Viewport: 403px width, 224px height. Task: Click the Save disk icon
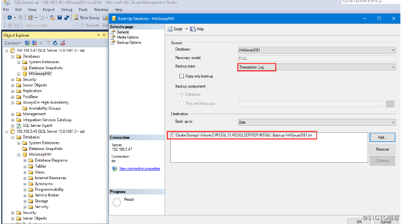click(x=60, y=18)
